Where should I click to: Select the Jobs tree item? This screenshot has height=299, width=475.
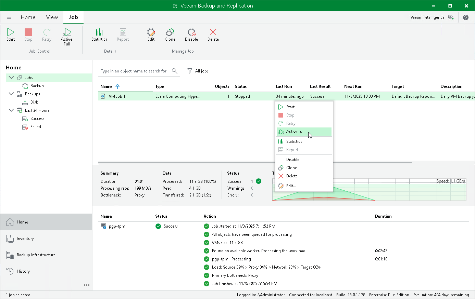(x=29, y=78)
